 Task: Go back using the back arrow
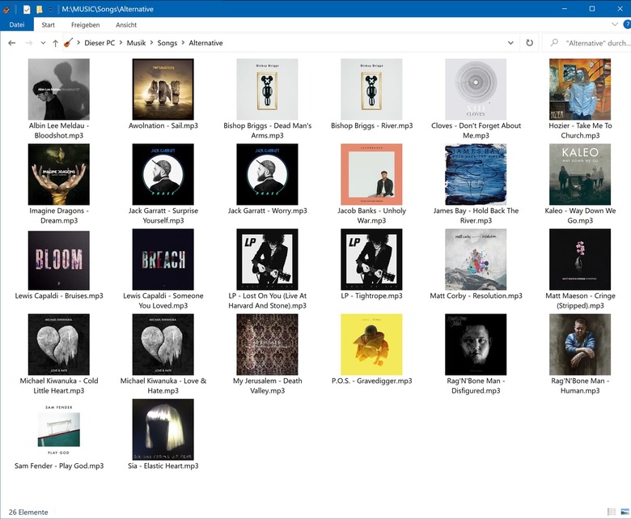[x=11, y=43]
